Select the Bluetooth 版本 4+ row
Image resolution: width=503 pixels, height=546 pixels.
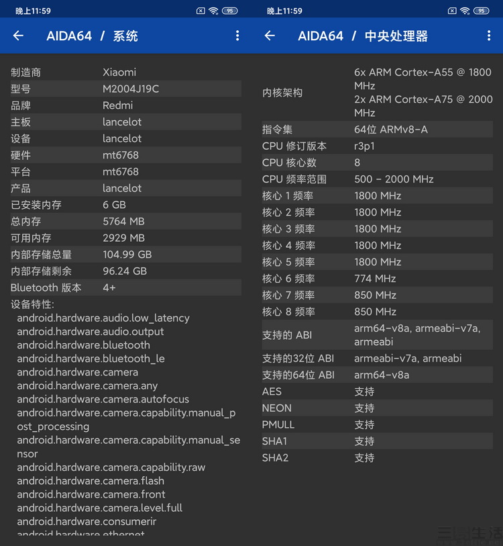[126, 287]
